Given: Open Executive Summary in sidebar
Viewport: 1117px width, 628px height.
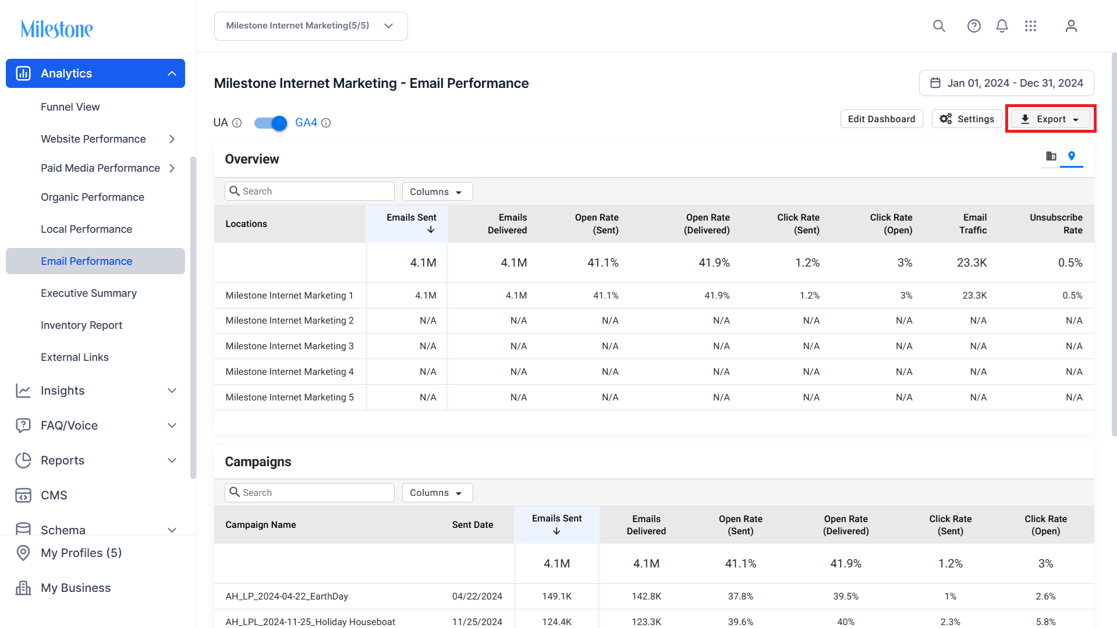Looking at the screenshot, I should point(89,293).
